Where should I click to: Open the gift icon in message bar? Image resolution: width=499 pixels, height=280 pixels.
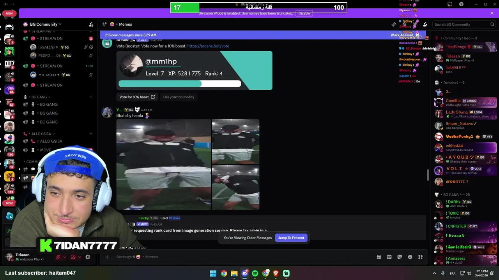(x=379, y=257)
